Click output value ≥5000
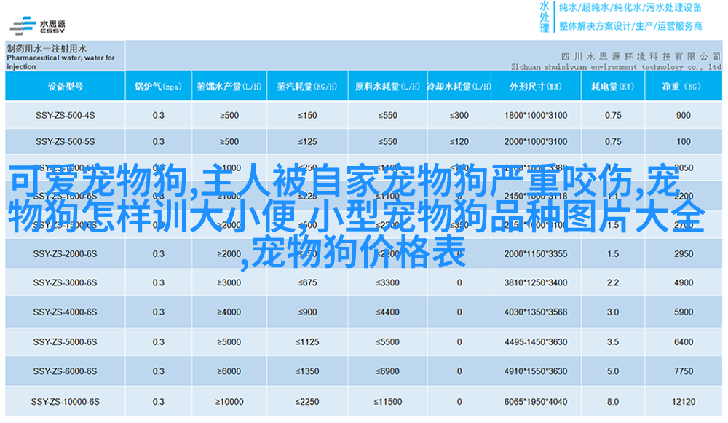 point(229,341)
